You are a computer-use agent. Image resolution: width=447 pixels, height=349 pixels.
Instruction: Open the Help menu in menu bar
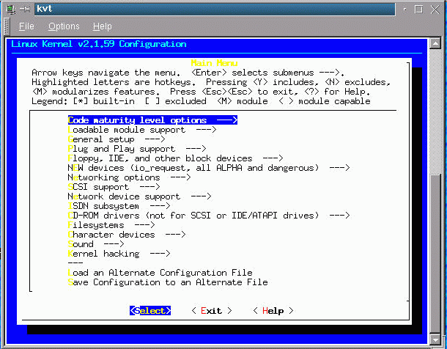[x=102, y=26]
